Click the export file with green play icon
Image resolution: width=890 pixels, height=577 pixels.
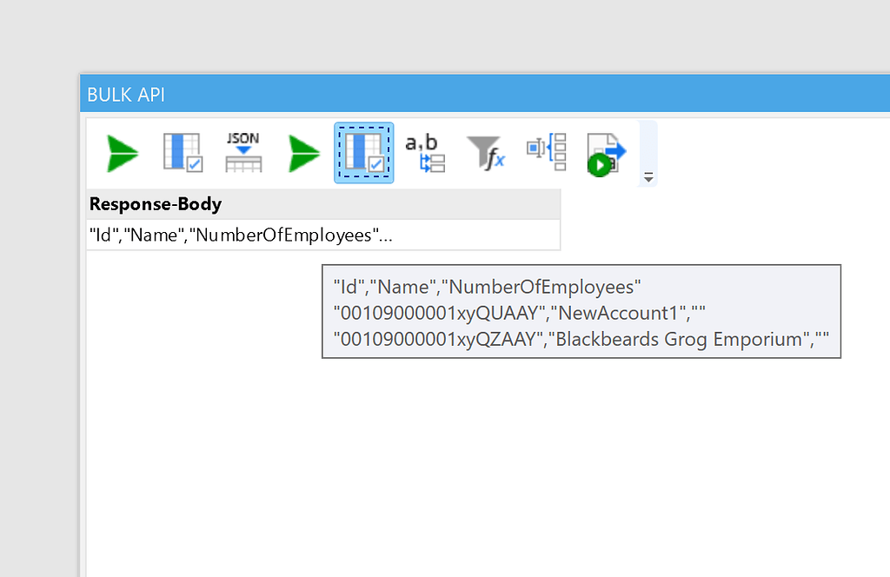[606, 153]
